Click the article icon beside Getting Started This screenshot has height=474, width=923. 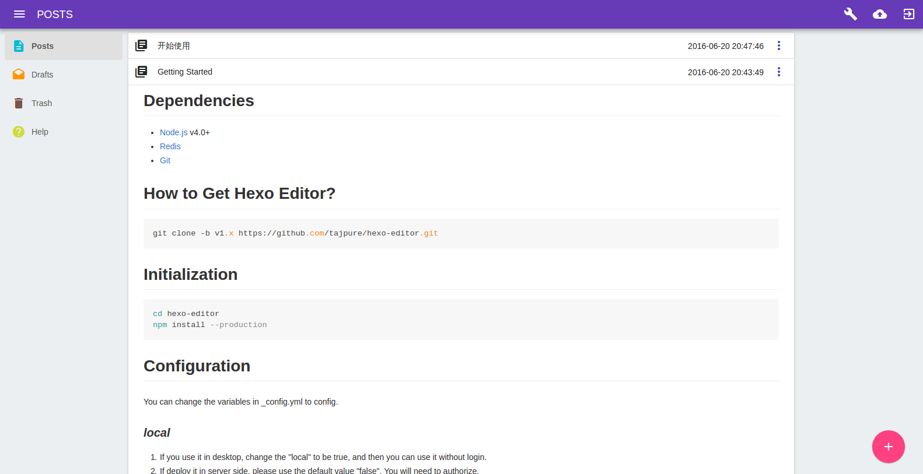point(141,72)
